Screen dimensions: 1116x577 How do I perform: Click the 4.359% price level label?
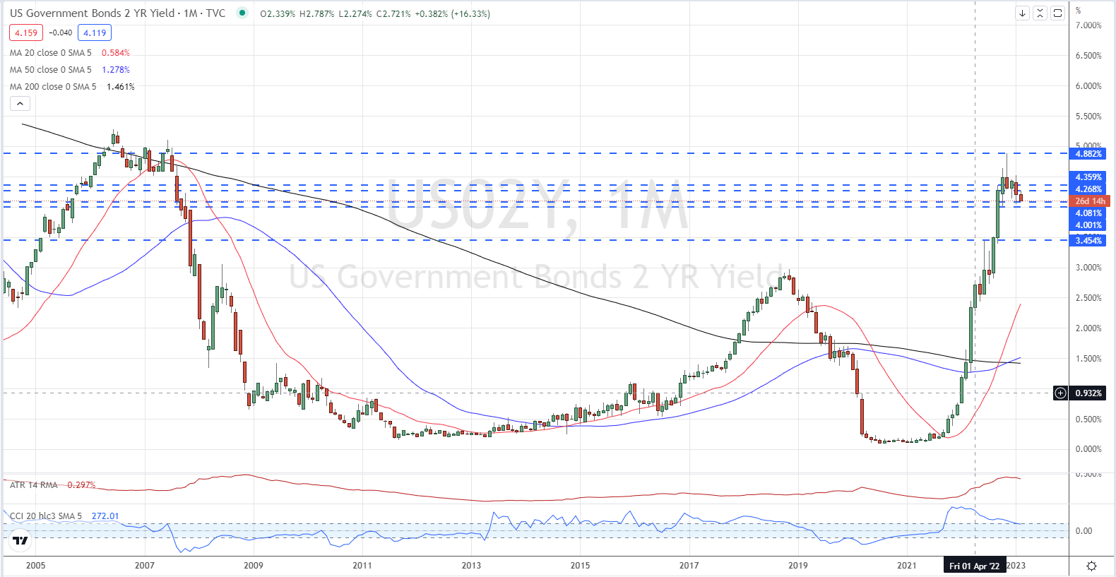(x=1088, y=177)
